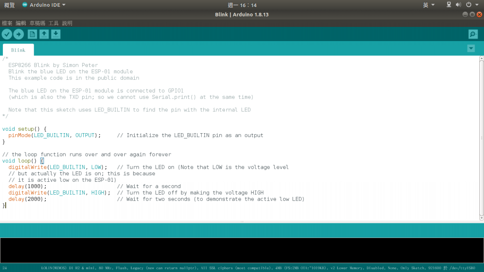The width and height of the screenshot is (484, 272).
Task: Click the scrollbar up arrow
Action: click(x=482, y=58)
